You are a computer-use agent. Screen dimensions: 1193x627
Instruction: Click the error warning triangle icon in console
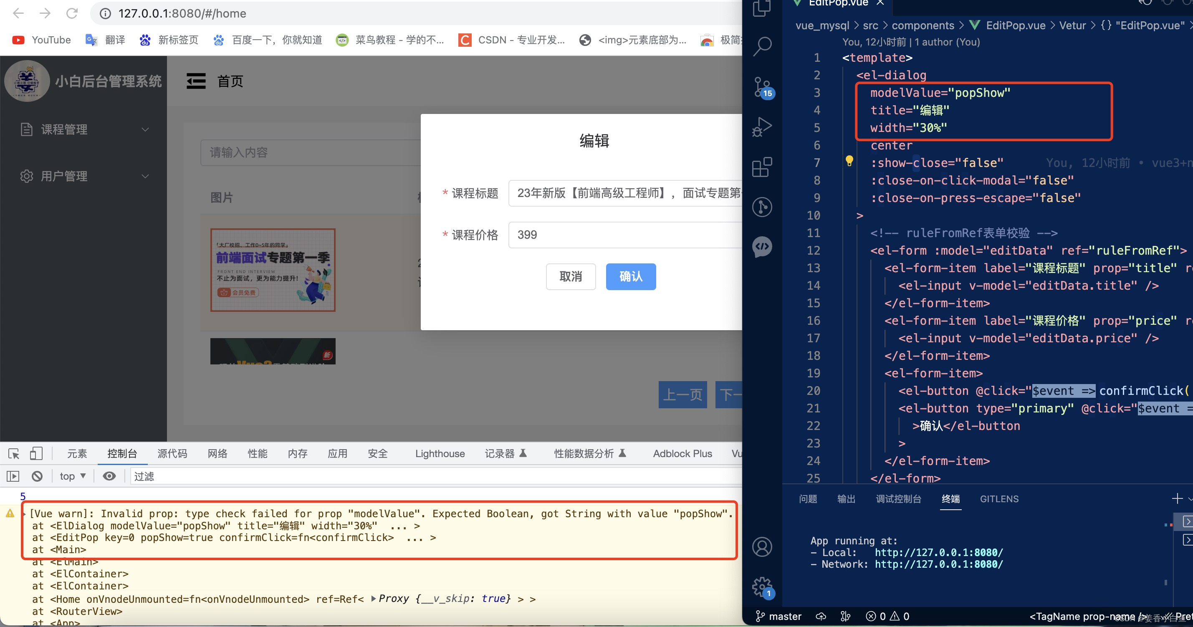click(10, 513)
